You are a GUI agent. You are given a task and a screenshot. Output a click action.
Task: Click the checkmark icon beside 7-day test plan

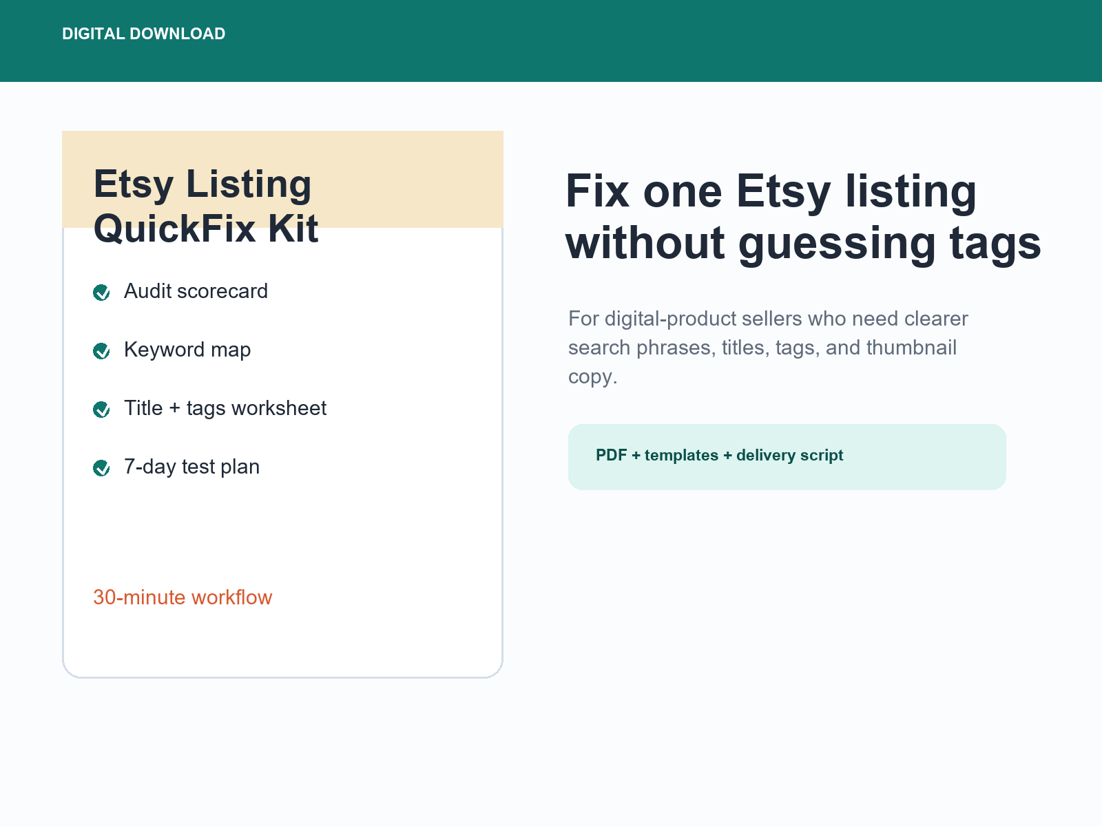coord(101,468)
